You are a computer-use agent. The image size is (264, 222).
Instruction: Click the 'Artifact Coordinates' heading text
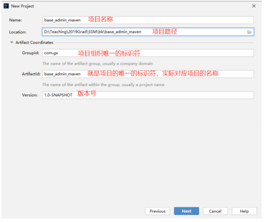coord(34,42)
